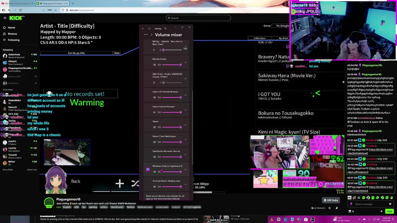This screenshot has width=397, height=223.
Task: Open Kick sidebar hamburger menu
Action: pos(5,18)
